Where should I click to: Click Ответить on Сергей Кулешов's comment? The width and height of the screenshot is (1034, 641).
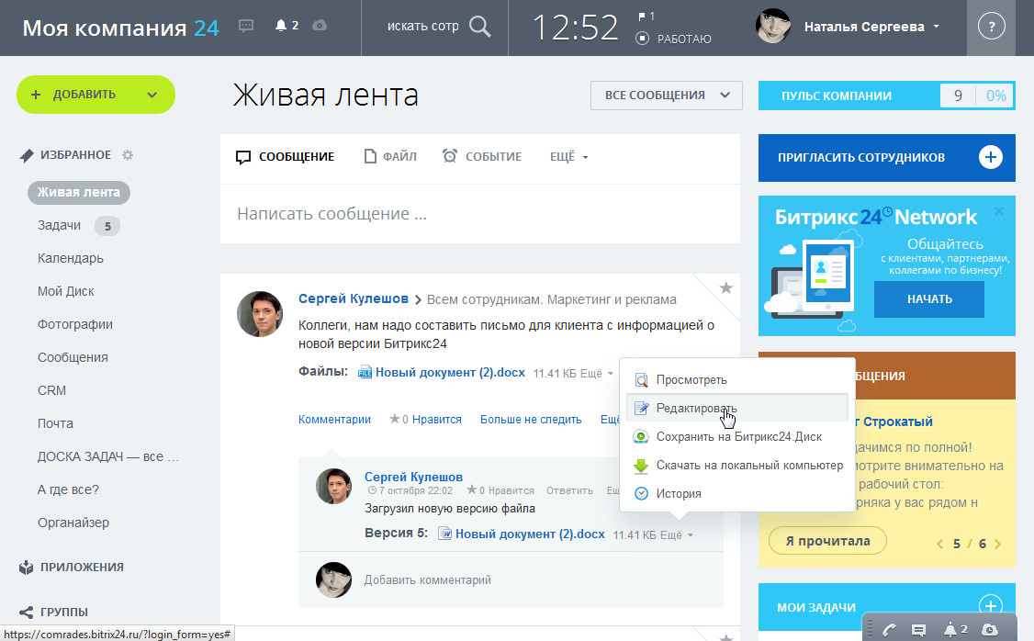tap(569, 490)
